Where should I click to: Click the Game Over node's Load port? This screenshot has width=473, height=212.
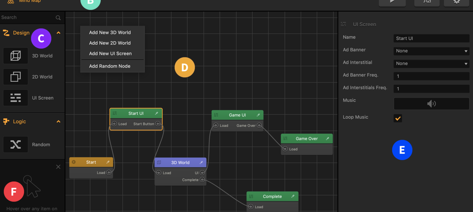coord(285,149)
